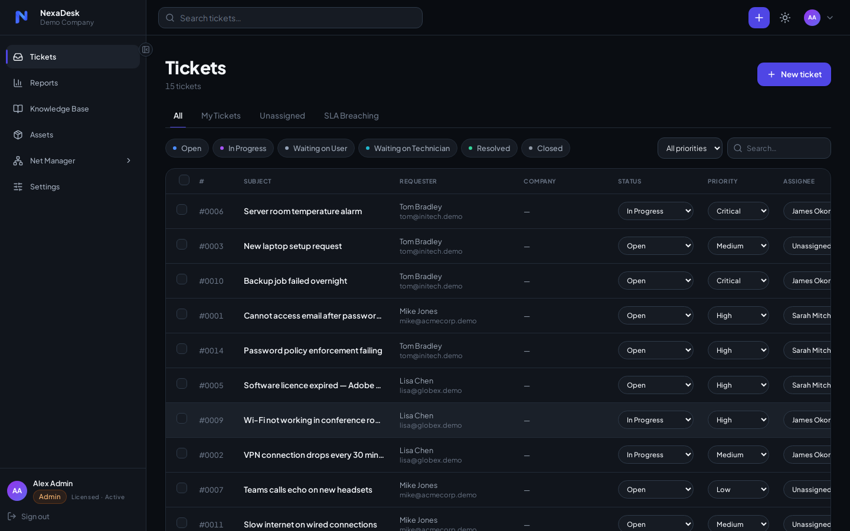
Task: Click the Settings sliders icon
Action: click(18, 186)
